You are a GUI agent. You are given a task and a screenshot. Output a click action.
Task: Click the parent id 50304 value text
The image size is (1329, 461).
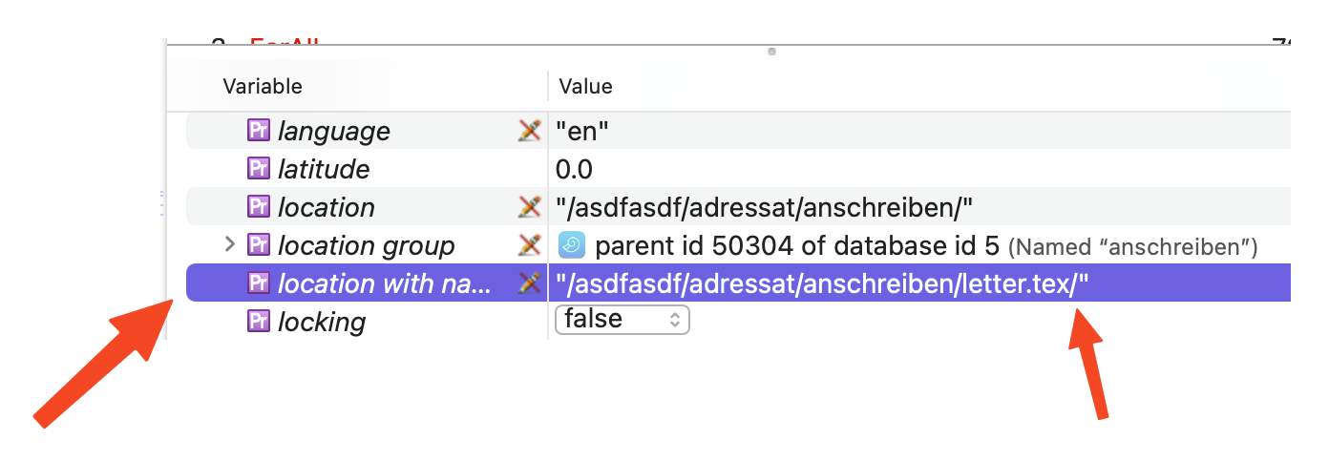pos(796,246)
